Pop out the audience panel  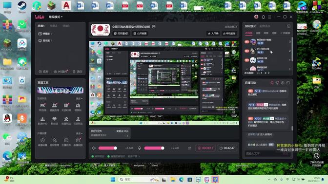288,26
